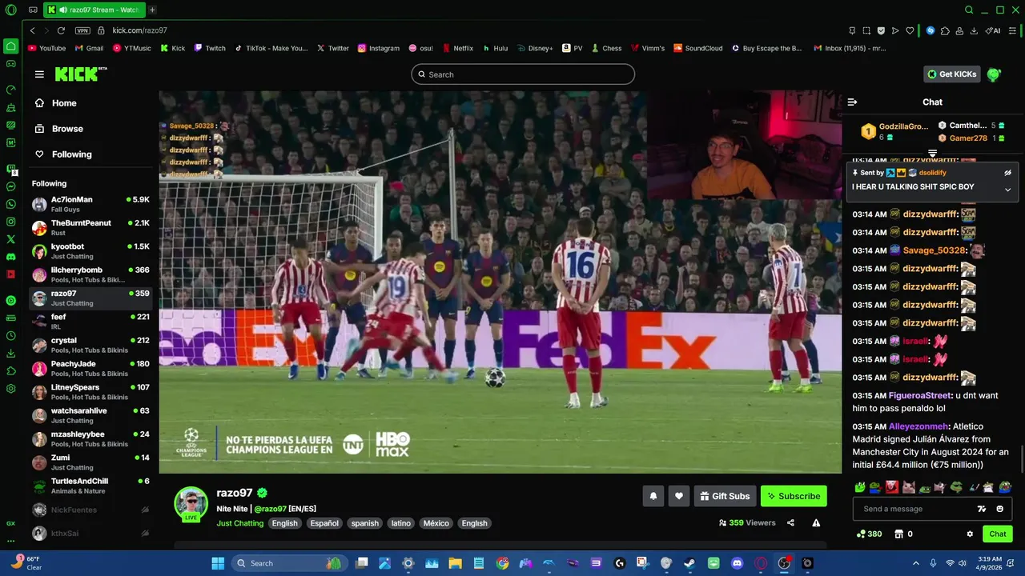
Task: Mute the razo97 stream tab audio
Action: (x=63, y=10)
